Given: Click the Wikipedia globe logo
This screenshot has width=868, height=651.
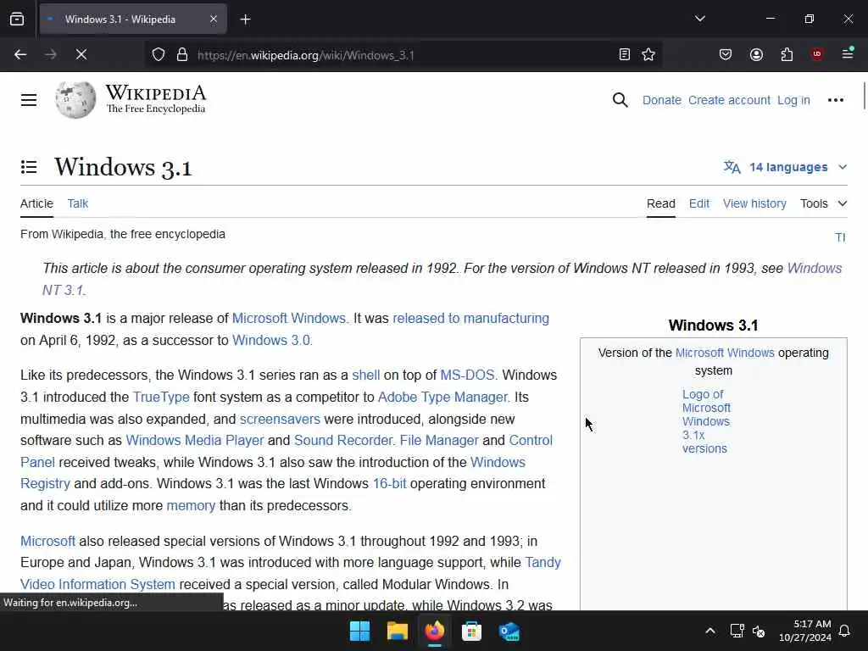Looking at the screenshot, I should (x=75, y=100).
